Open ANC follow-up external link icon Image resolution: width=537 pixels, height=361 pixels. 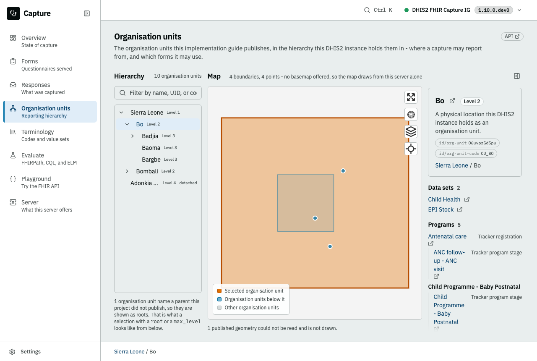pyautogui.click(x=436, y=276)
